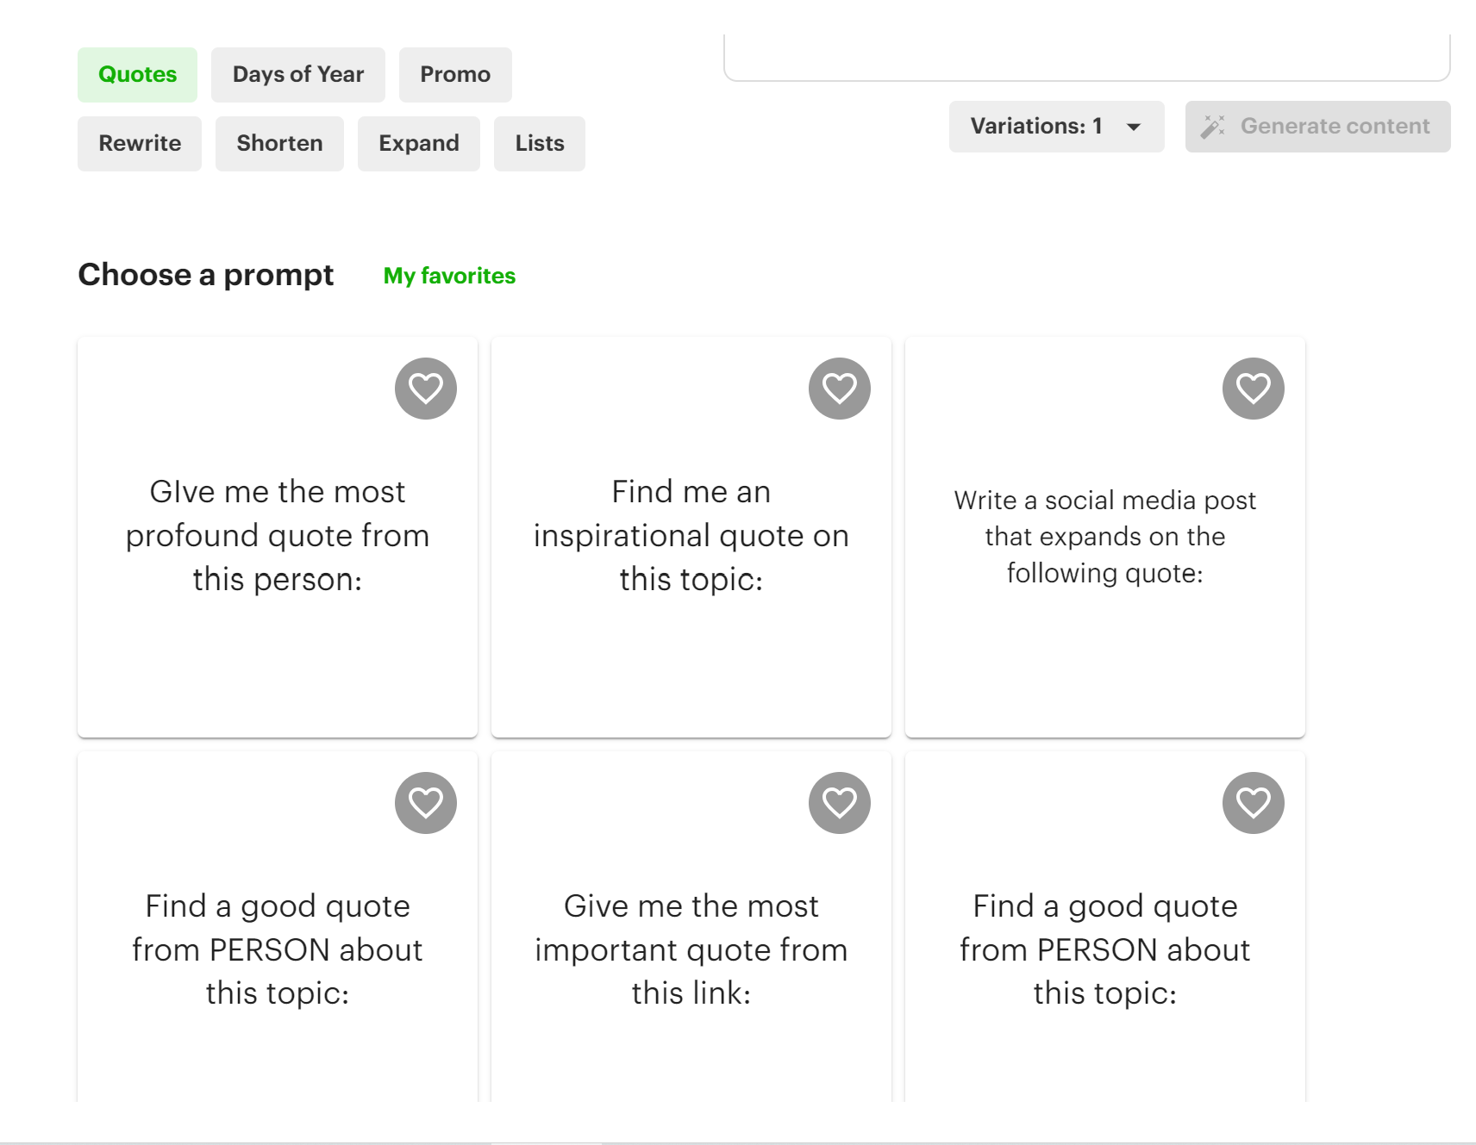Click the magic wand icon in Generate content
This screenshot has width=1476, height=1145.
(x=1213, y=127)
